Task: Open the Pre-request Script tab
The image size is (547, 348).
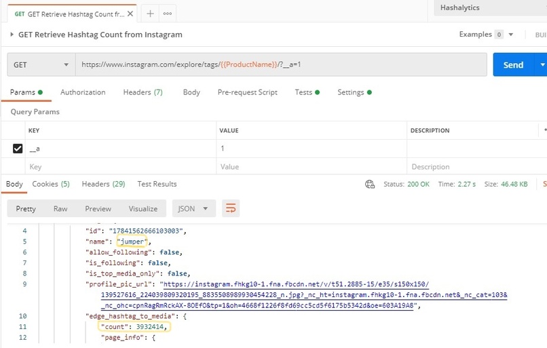Action: pyautogui.click(x=247, y=92)
